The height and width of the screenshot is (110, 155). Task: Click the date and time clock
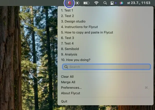point(139,3)
